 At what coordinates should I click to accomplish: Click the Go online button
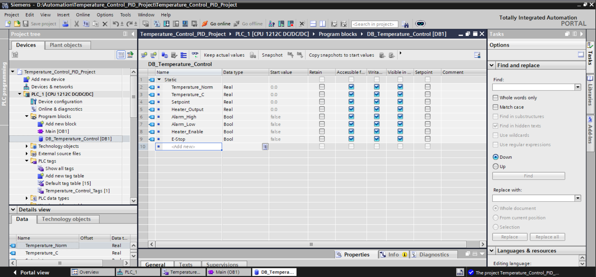coord(216,24)
